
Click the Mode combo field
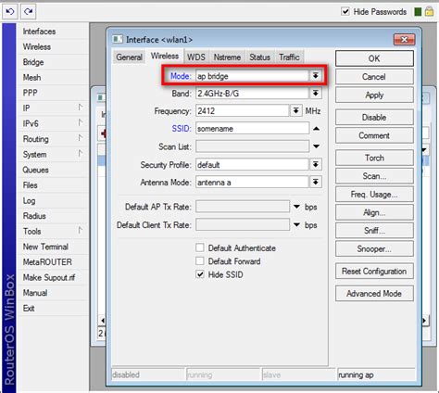click(252, 76)
